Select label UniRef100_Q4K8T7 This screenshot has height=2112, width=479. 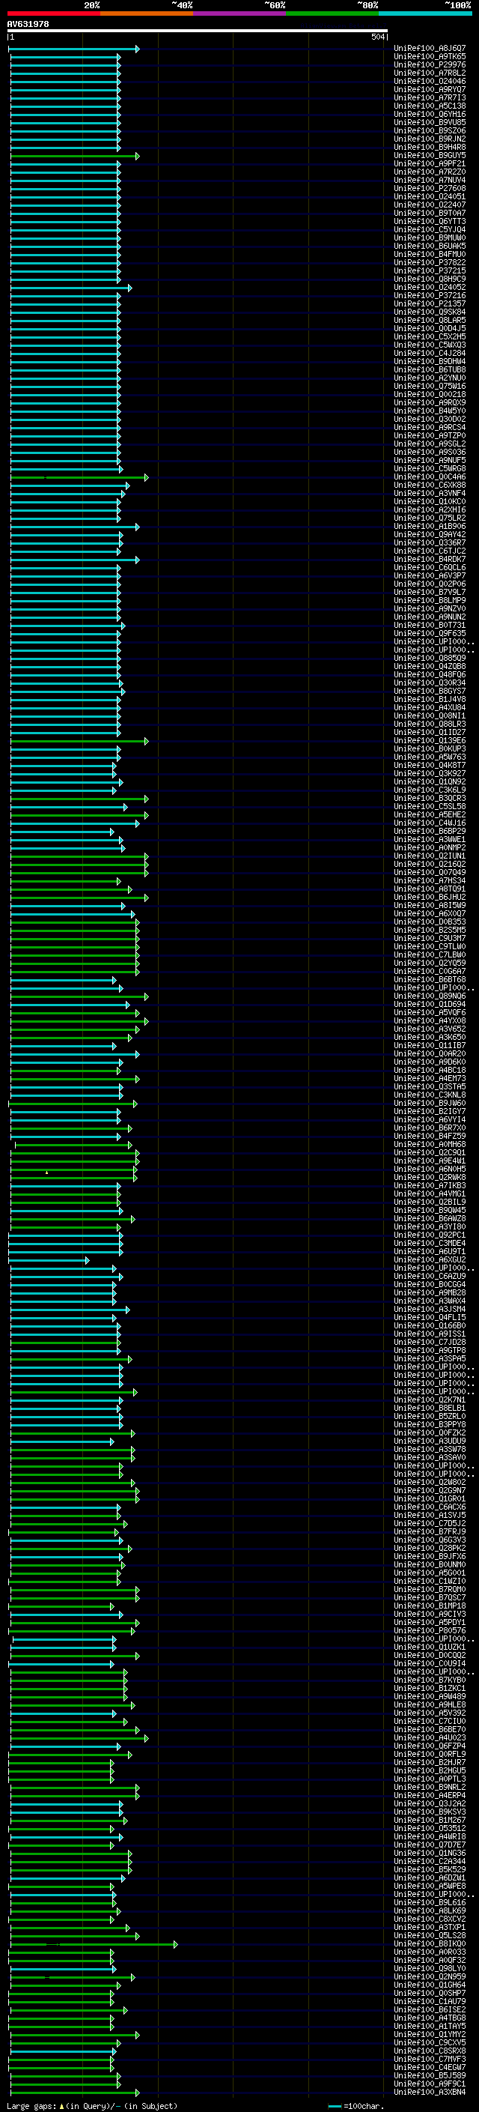(x=430, y=766)
